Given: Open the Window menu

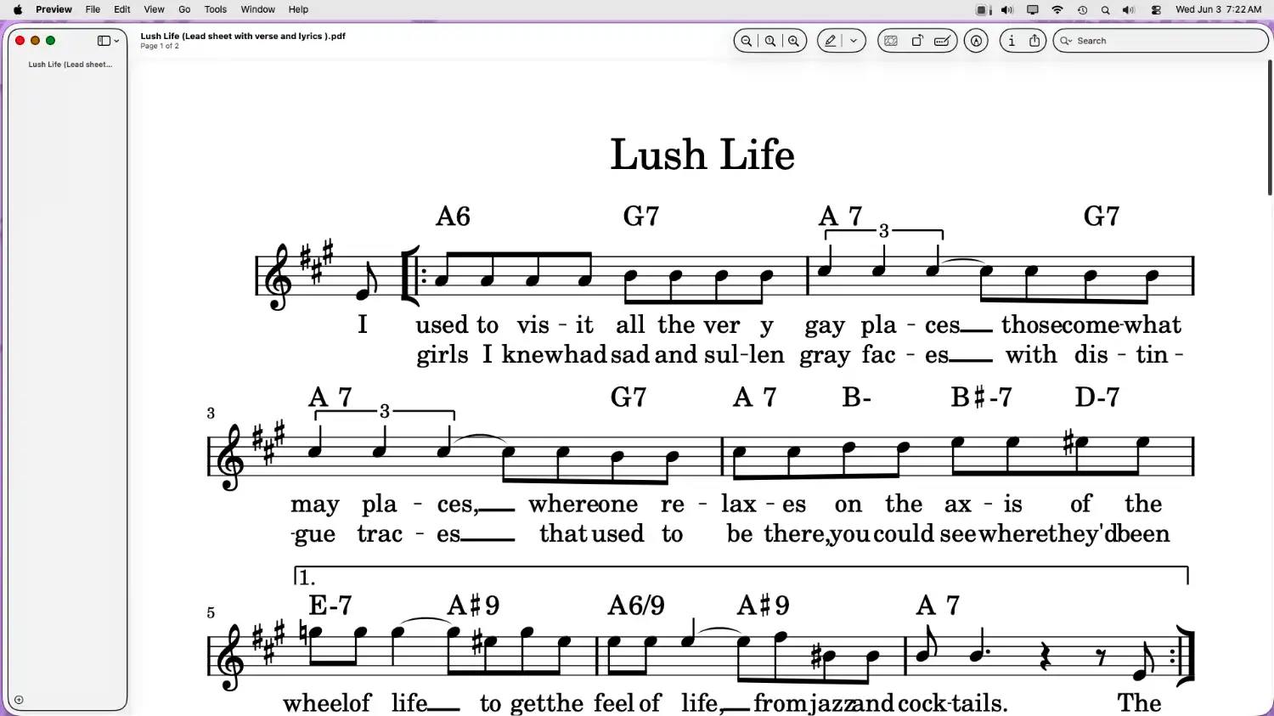Looking at the screenshot, I should click(258, 9).
